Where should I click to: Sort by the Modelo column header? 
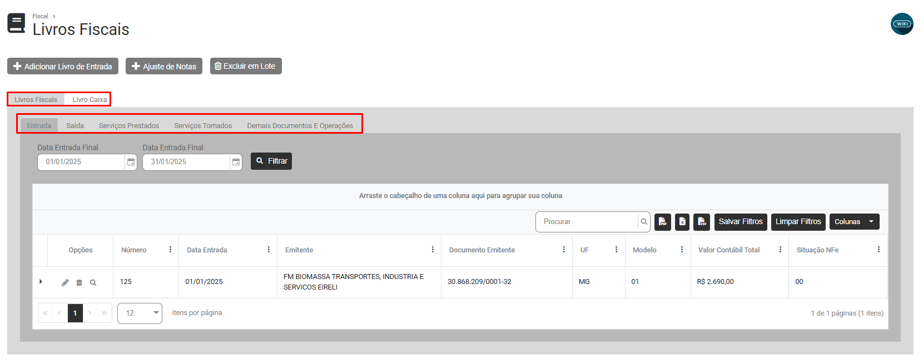pyautogui.click(x=644, y=250)
